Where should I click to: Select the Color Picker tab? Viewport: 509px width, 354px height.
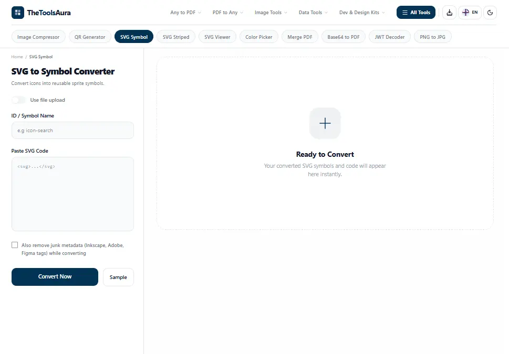point(259,37)
